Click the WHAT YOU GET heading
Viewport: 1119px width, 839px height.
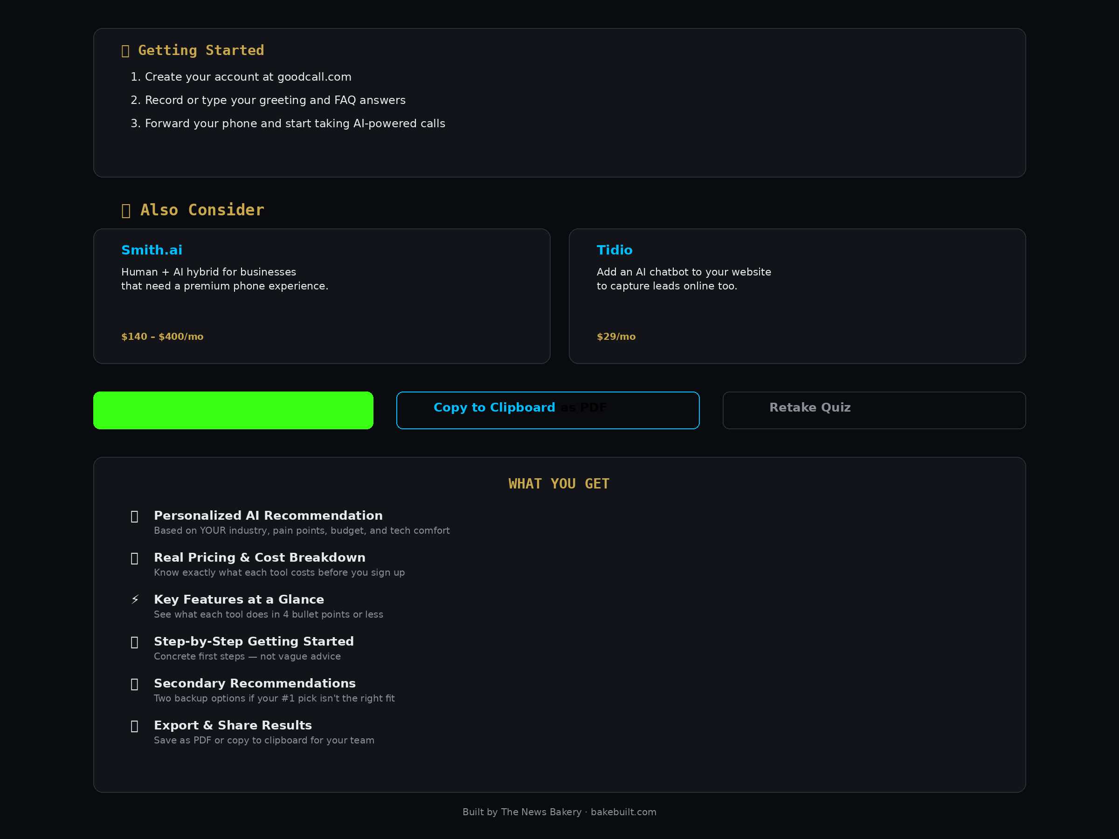(559, 483)
